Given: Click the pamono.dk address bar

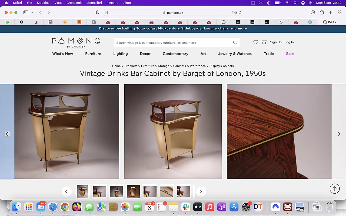Looking at the screenshot, I should [173, 12].
